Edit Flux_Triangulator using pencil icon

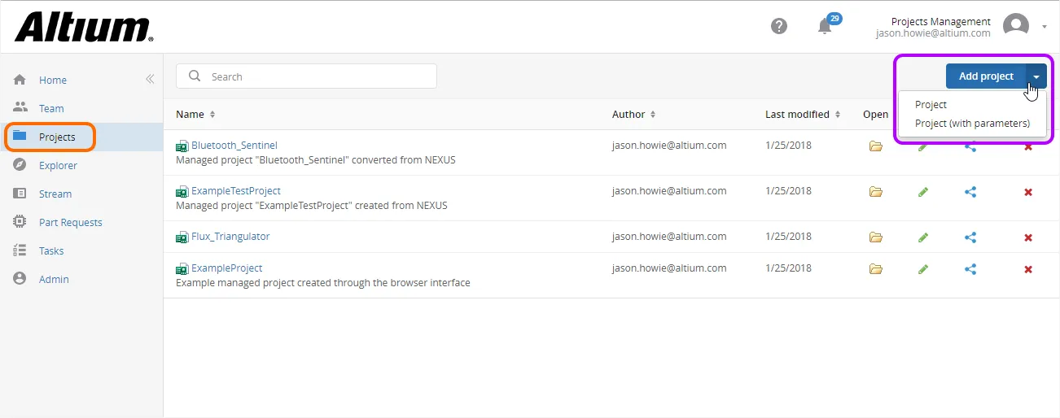[x=923, y=237]
